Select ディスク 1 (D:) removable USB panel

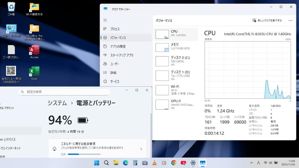(176, 75)
